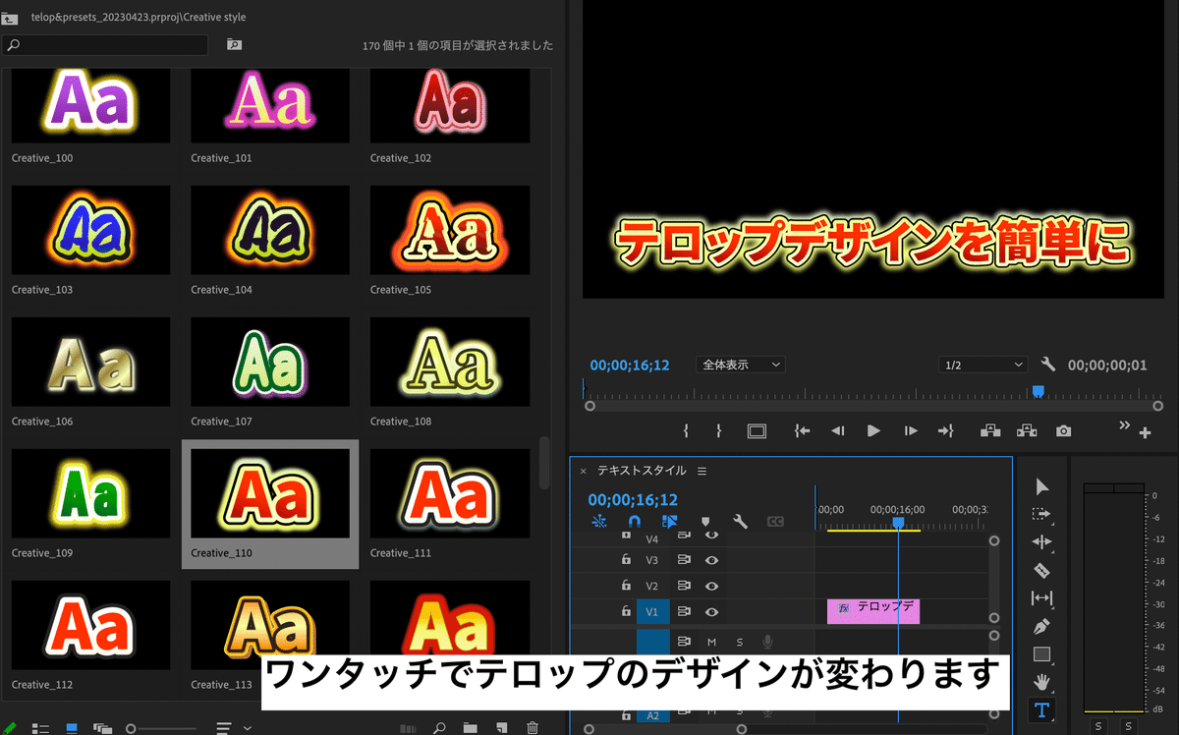This screenshot has height=735, width=1179.
Task: Toggle nest-sequence insert mode icon
Action: point(599,522)
